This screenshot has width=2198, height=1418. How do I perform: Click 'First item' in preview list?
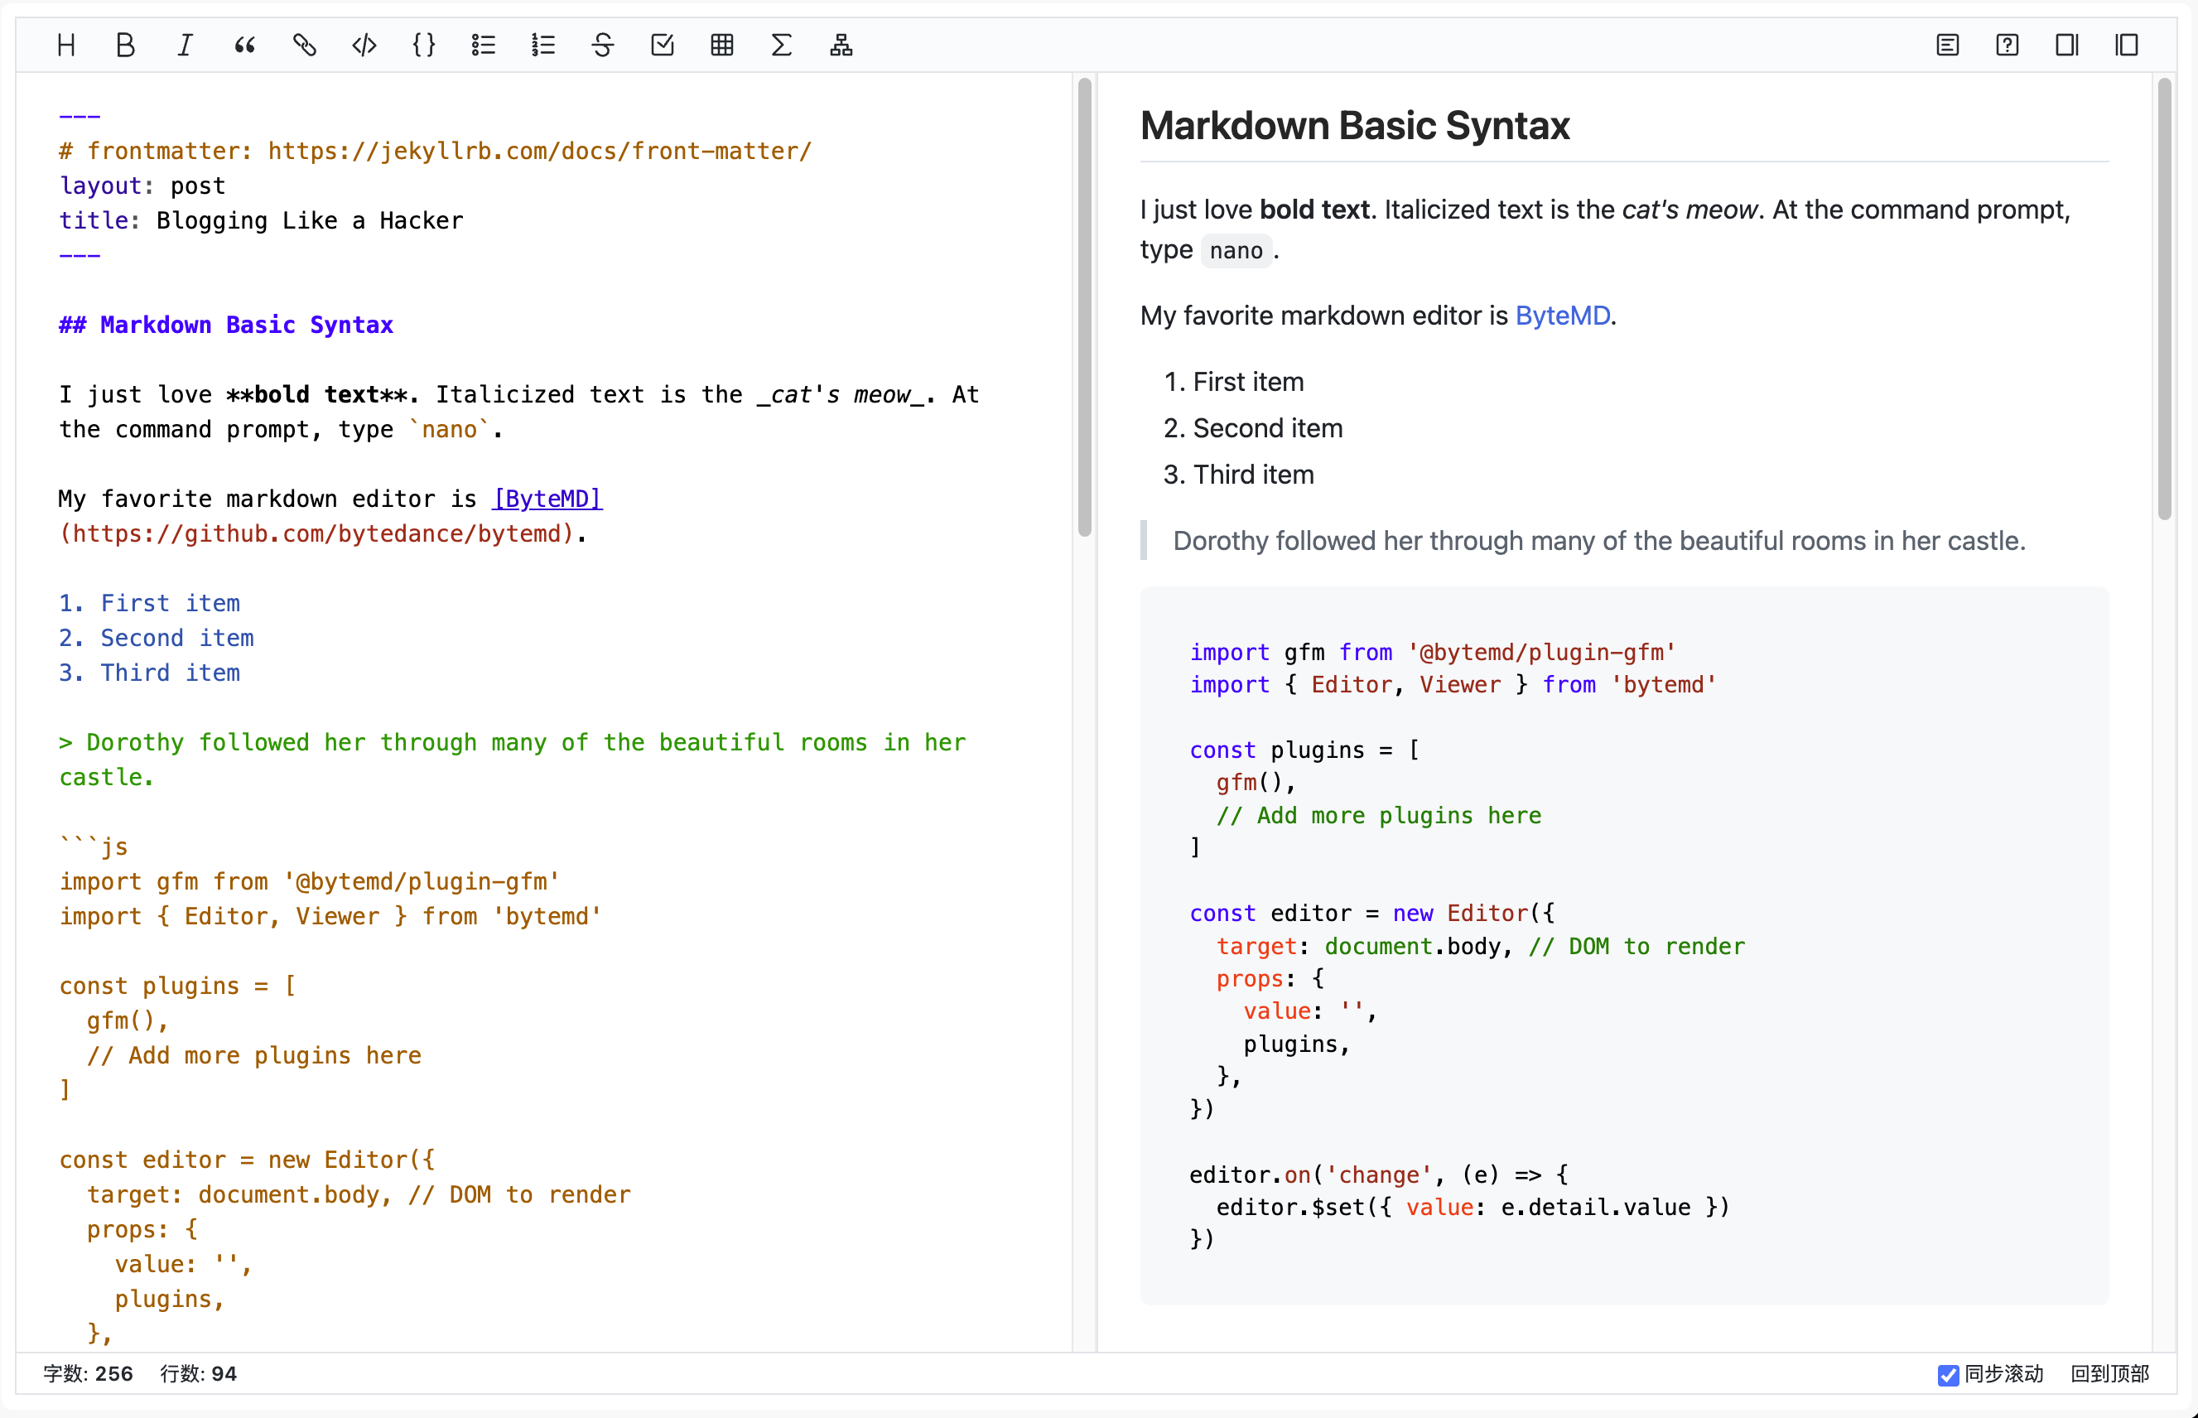(x=1248, y=382)
